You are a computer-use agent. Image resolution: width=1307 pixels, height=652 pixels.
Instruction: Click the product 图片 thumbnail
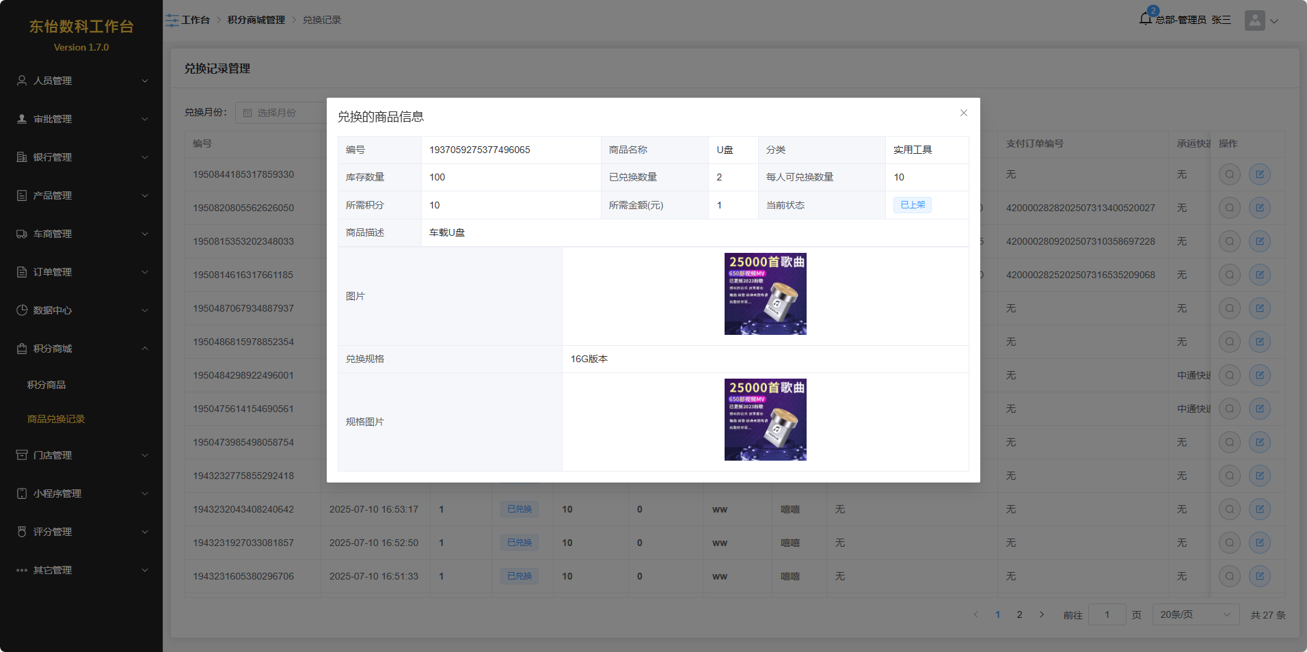pyautogui.click(x=765, y=294)
